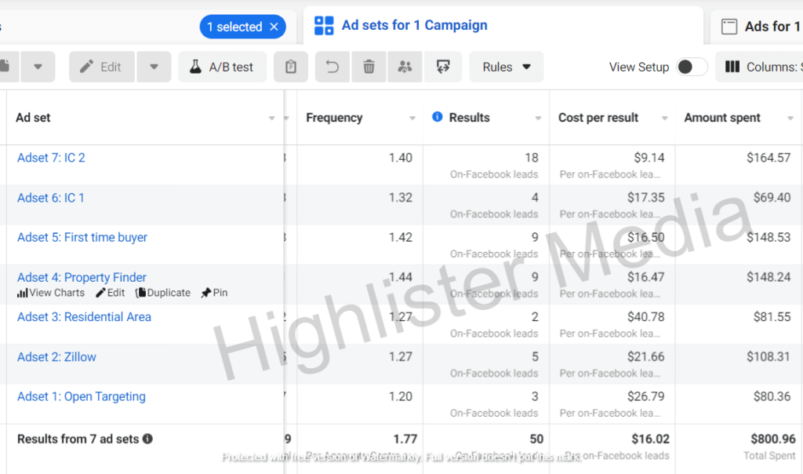Select the $800.96 total spent value
Screen dimensions: 803x474
[x=772, y=439]
